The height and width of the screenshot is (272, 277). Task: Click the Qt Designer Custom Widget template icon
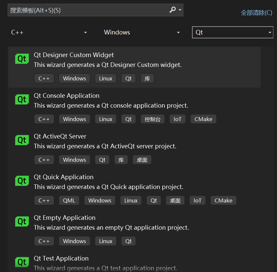[22, 59]
